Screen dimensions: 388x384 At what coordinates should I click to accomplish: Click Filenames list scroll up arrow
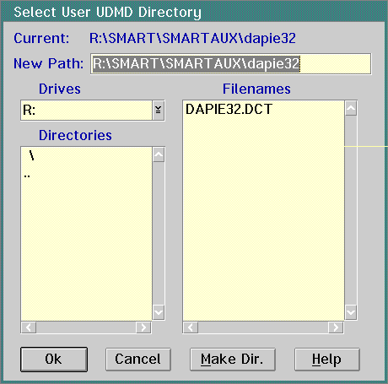click(x=351, y=109)
